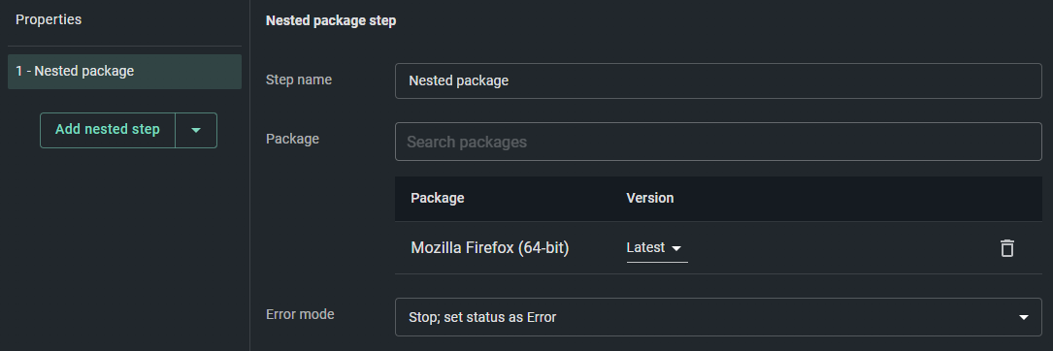Click the Error mode label
The width and height of the screenshot is (1053, 351).
coord(300,315)
